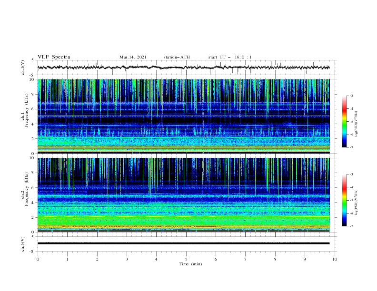377x291 pixels.
Task: Click tick label '3' on the time axis
Action: [127, 259]
